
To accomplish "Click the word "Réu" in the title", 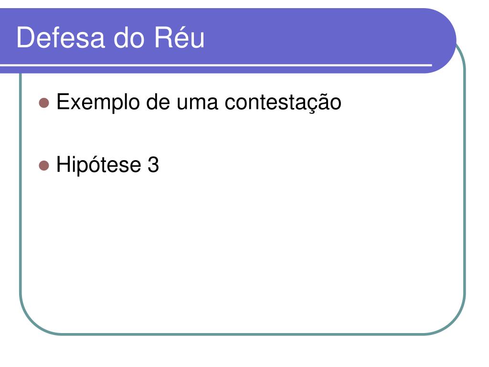I will (x=180, y=37).
